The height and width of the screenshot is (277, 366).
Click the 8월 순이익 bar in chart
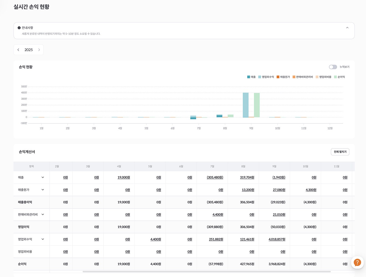click(231, 116)
